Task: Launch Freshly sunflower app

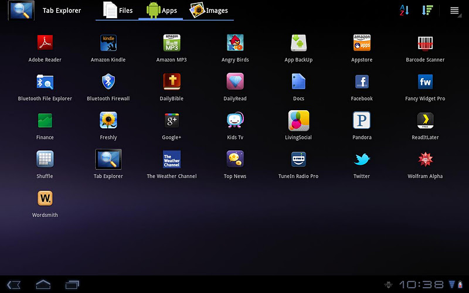Action: (x=108, y=120)
